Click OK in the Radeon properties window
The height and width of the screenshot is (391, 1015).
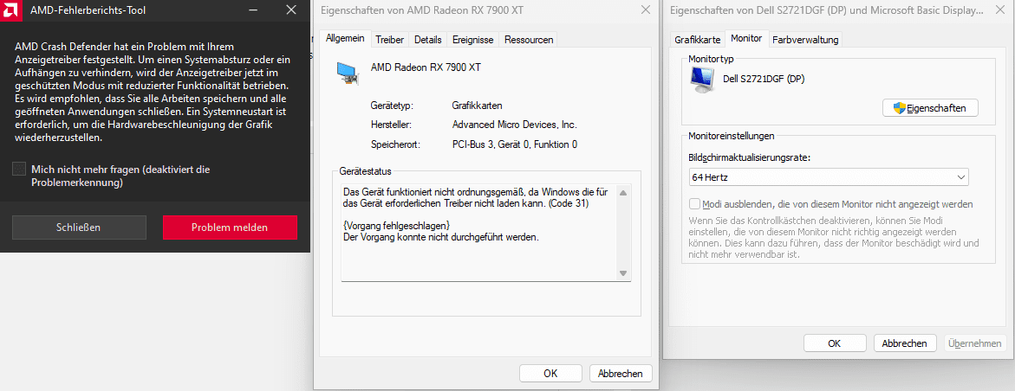(550, 373)
